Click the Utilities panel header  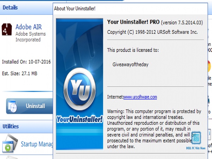pyautogui.click(x=26, y=126)
